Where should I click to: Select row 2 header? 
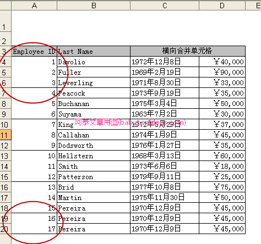(6, 40)
